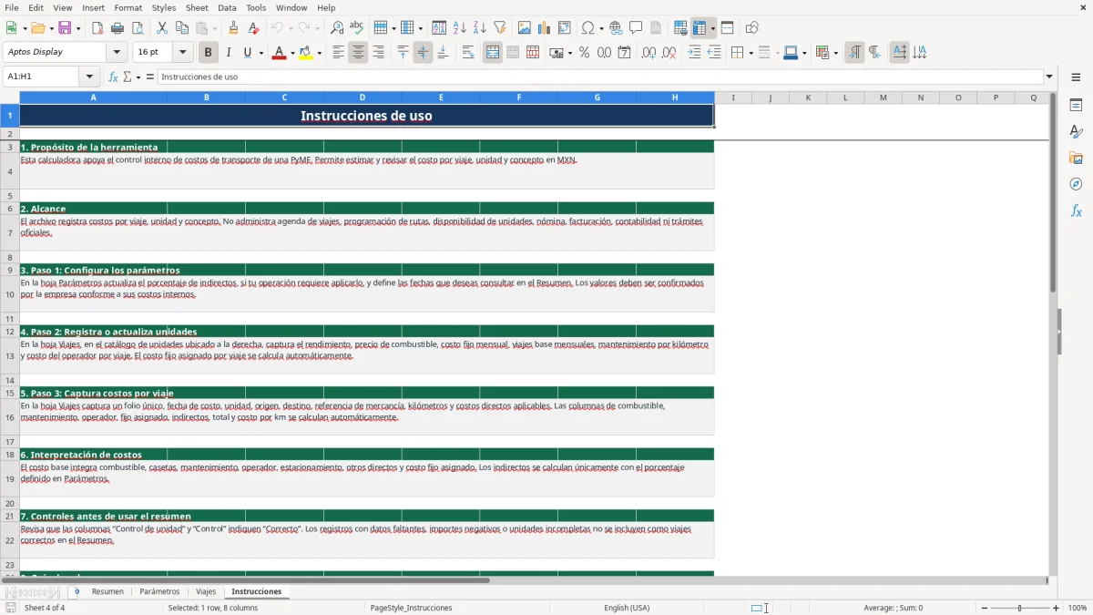This screenshot has width=1093, height=615.
Task: Expand the Borders dropdown arrow
Action: (751, 53)
